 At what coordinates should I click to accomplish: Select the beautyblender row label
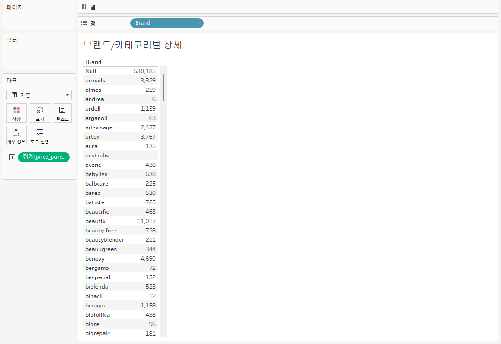point(105,240)
